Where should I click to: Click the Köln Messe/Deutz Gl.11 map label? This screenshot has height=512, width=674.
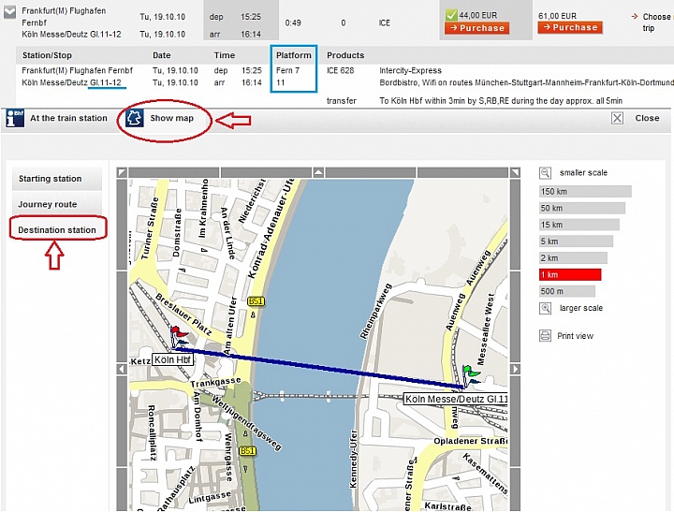coord(456,400)
